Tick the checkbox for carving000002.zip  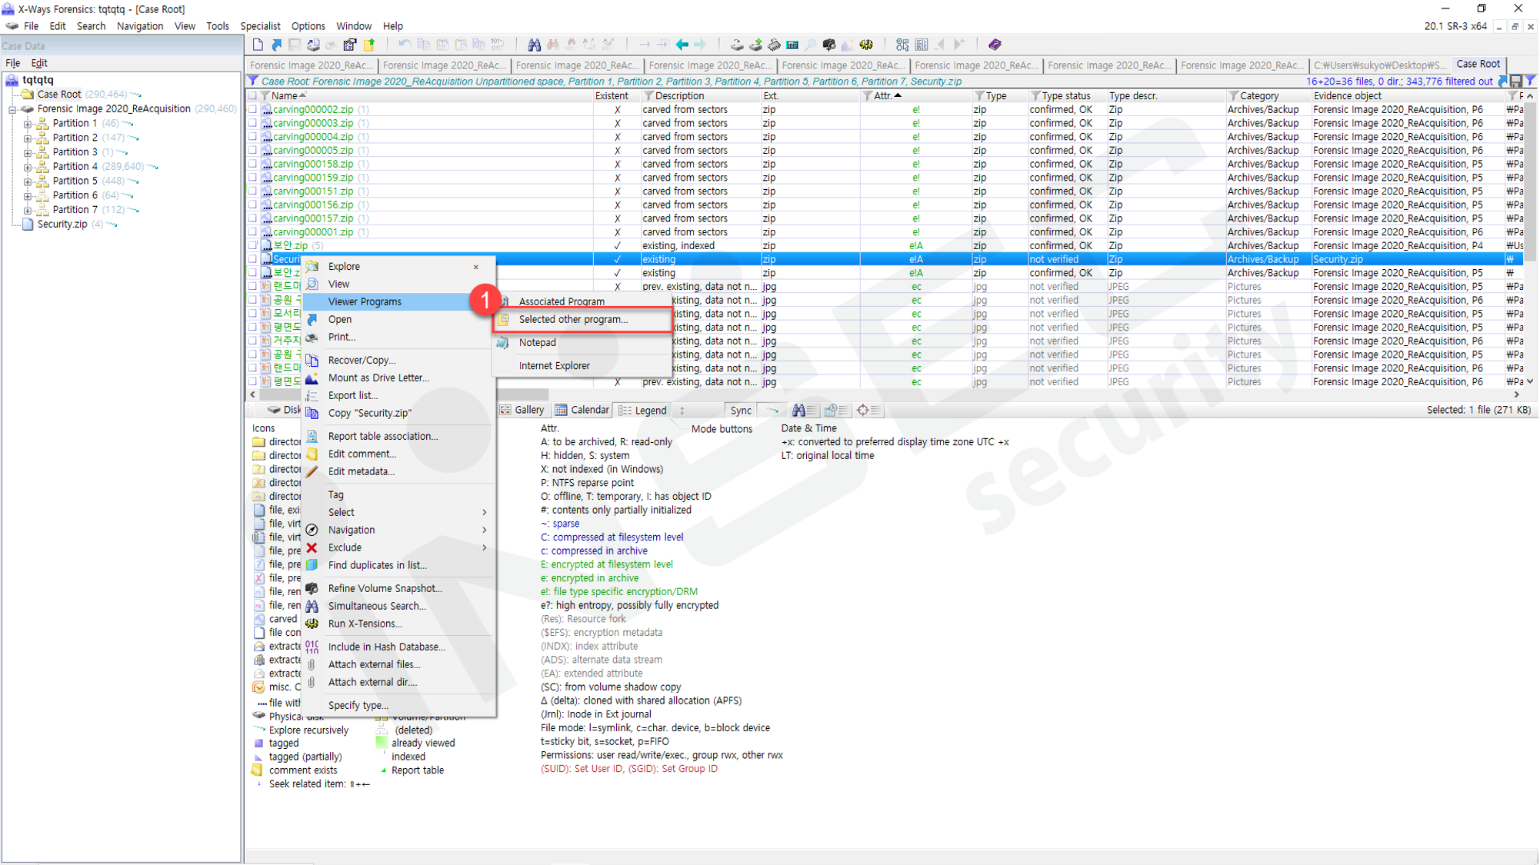252,110
